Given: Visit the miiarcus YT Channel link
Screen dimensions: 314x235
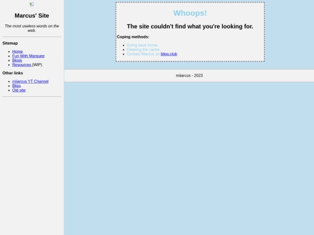Looking at the screenshot, I should [30, 81].
